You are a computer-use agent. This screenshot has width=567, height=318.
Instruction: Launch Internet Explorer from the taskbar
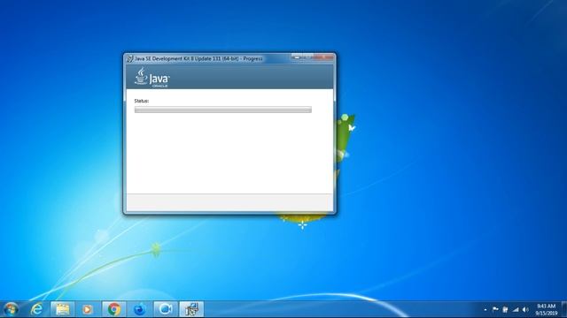coord(36,309)
